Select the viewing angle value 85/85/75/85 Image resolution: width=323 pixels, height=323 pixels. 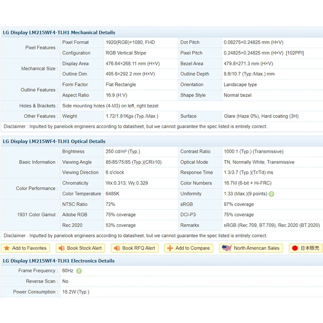tap(134, 162)
